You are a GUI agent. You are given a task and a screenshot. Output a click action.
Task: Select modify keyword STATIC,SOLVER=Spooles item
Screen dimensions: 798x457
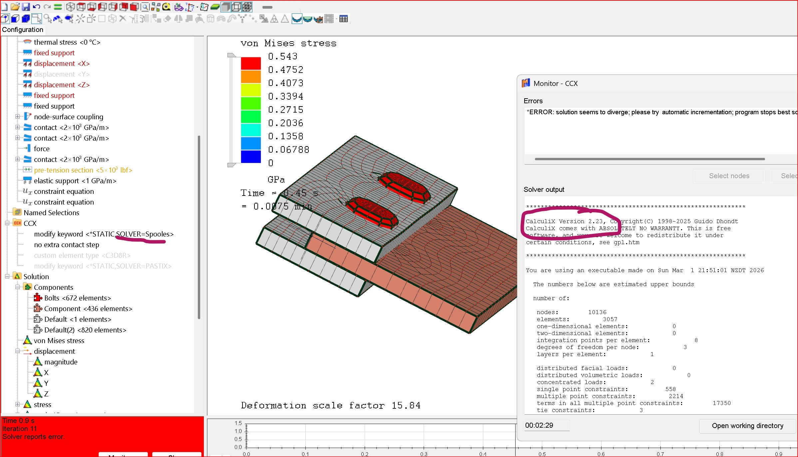[x=103, y=234]
